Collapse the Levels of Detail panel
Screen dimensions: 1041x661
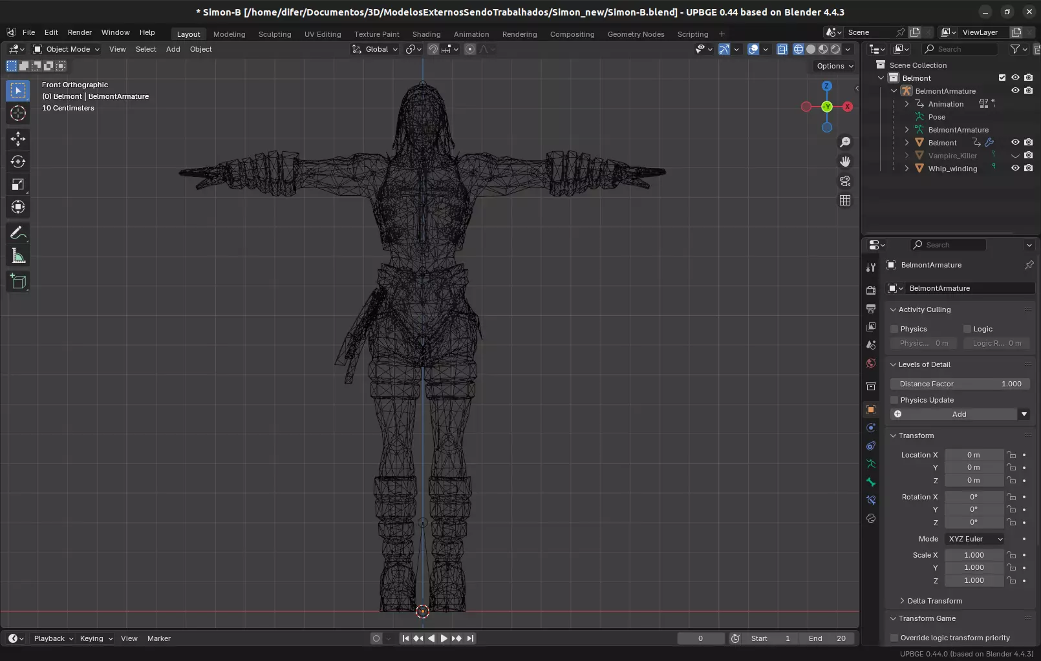[x=924, y=364]
